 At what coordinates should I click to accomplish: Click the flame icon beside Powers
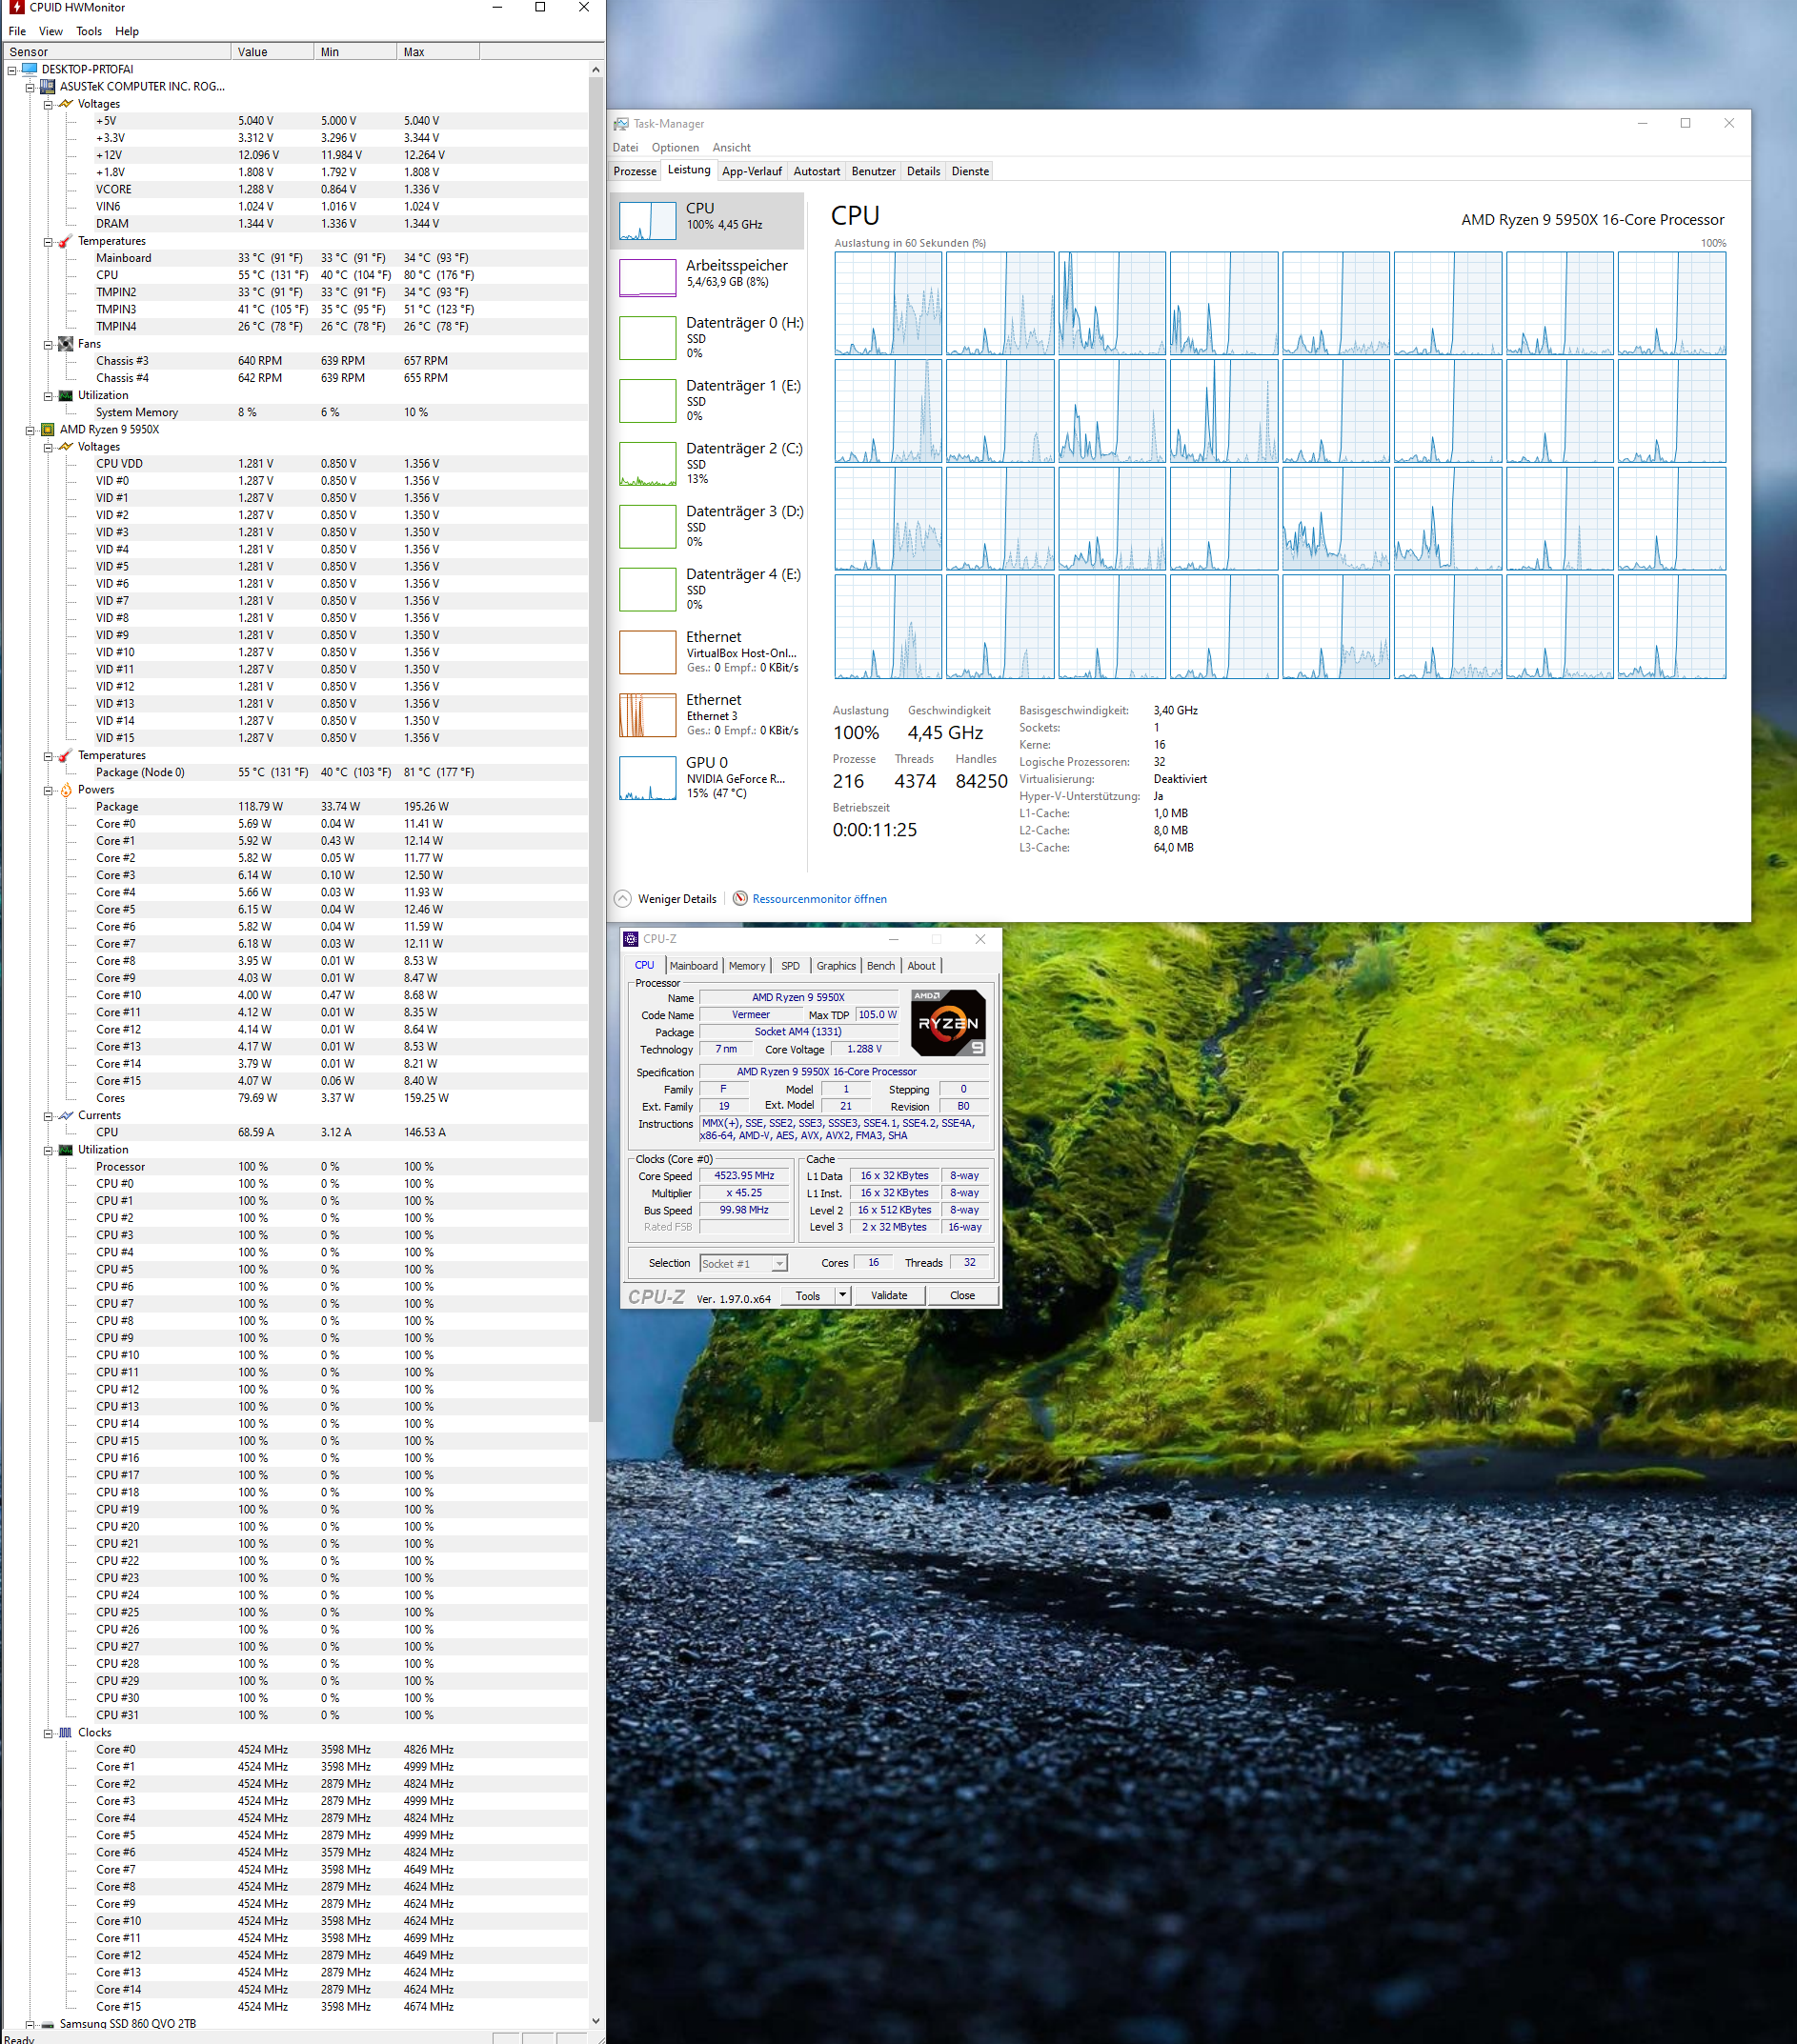click(65, 790)
